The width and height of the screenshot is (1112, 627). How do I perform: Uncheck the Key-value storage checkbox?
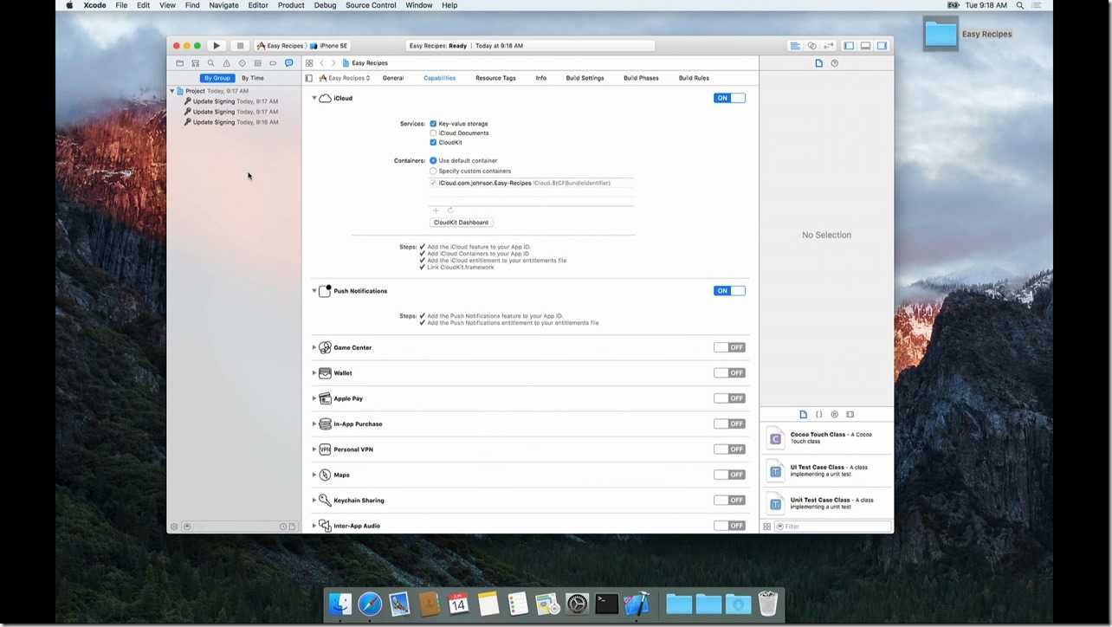coord(433,124)
